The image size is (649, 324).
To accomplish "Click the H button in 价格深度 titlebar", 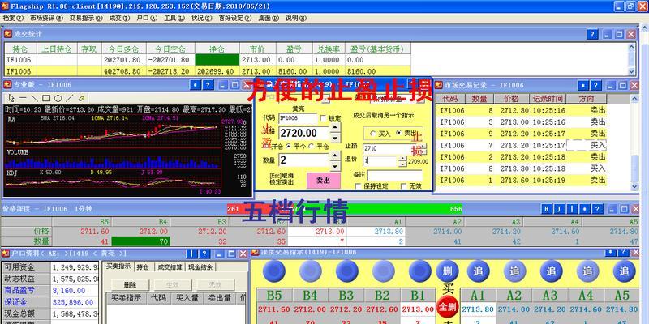I will (547, 209).
